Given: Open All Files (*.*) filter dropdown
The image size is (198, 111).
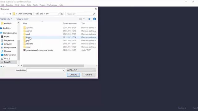Looking at the screenshot, I should click(81, 70).
